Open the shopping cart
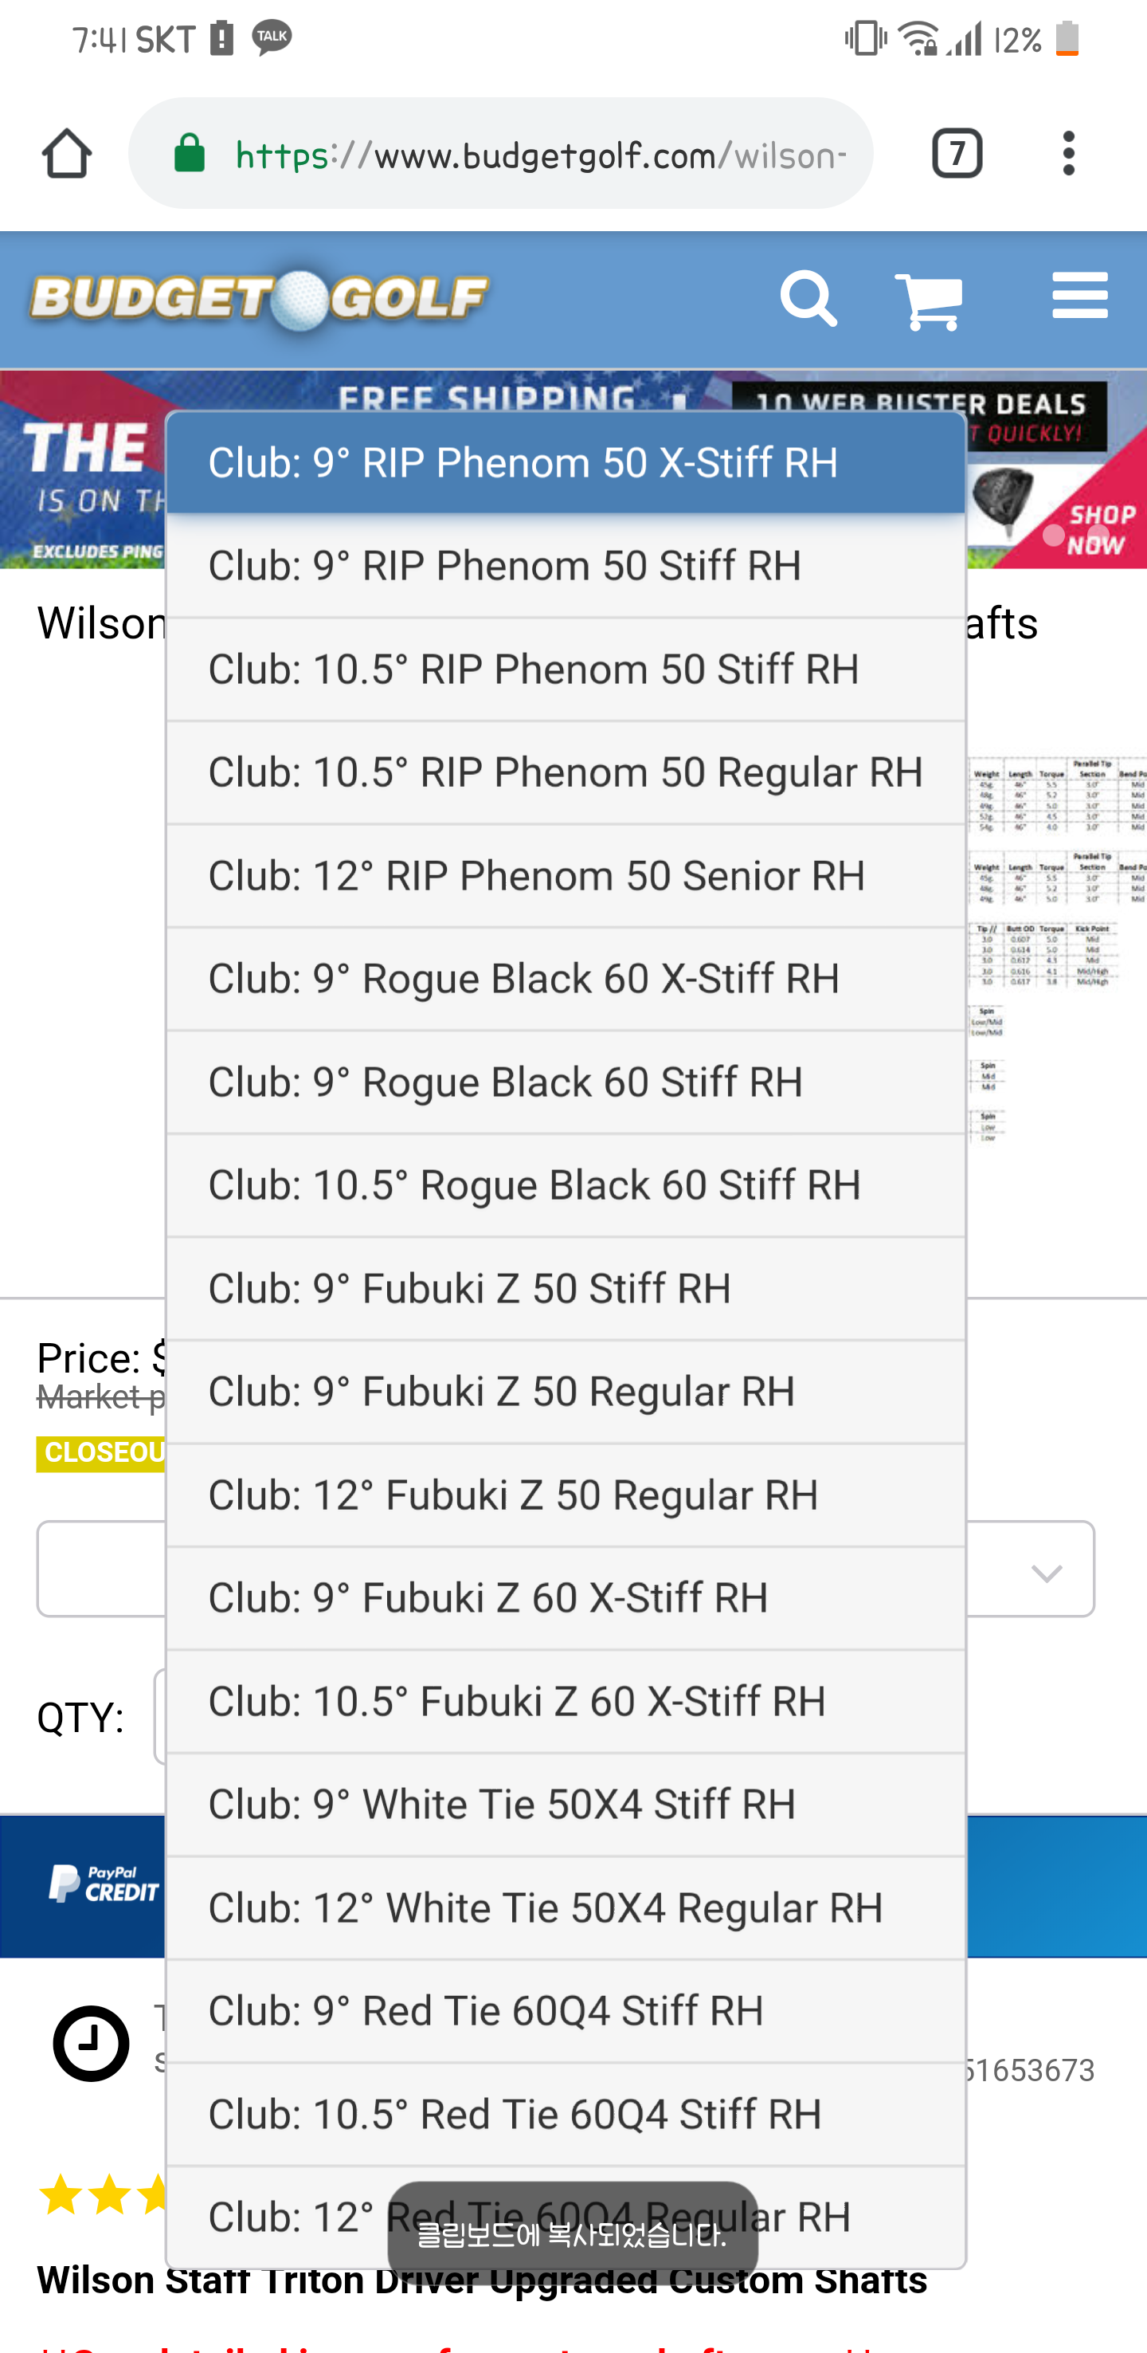Image resolution: width=1147 pixels, height=2353 pixels. point(928,301)
